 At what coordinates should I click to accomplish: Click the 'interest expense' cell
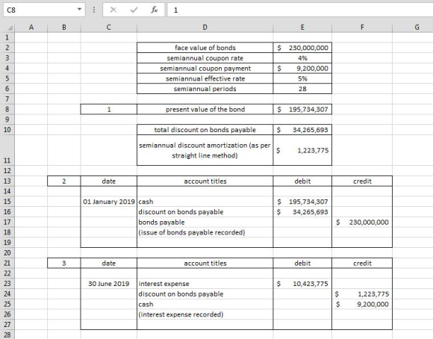205,284
